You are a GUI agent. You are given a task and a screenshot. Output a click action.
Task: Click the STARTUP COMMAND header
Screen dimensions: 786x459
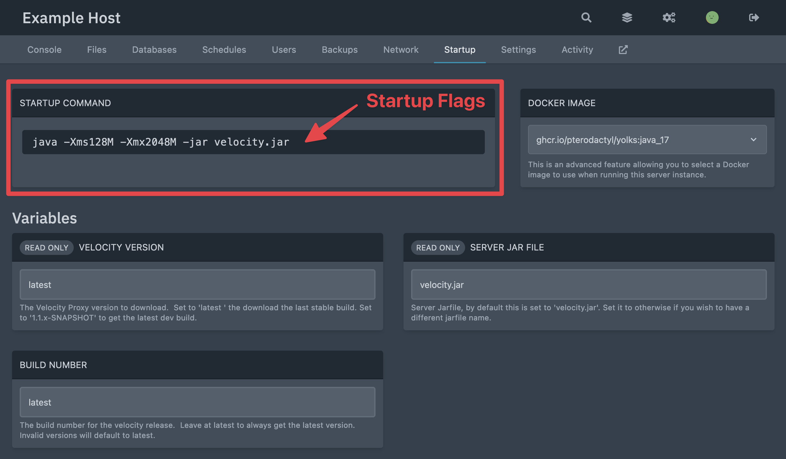[65, 103]
